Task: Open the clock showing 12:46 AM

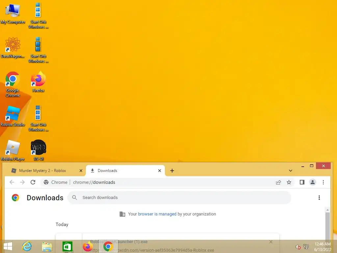Action: tap(323, 247)
